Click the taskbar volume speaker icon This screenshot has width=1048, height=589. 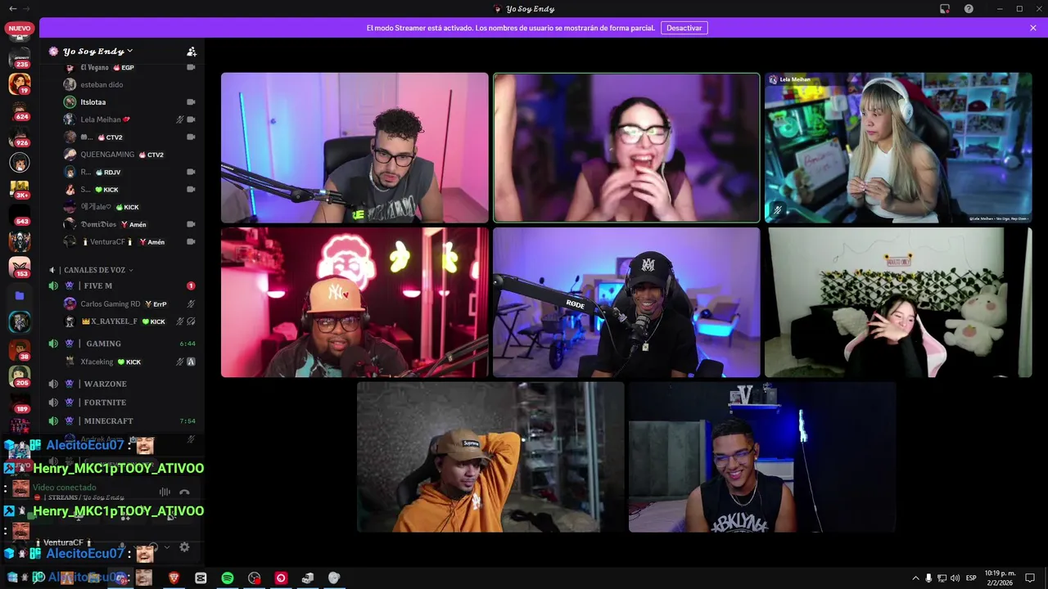tap(955, 578)
